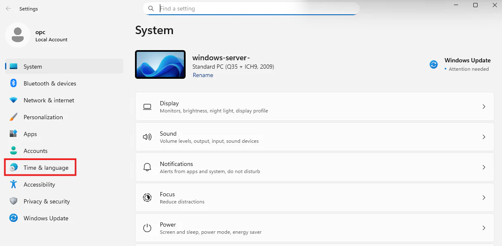The width and height of the screenshot is (502, 246).
Task: Expand Display settings chevron
Action: 484,107
